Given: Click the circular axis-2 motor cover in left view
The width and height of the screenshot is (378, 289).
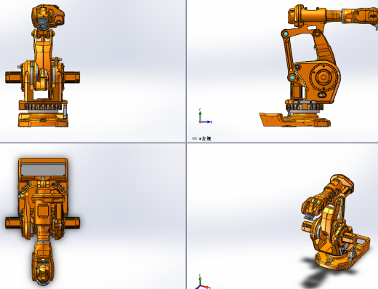Looking at the screenshot, I should coord(323,77).
